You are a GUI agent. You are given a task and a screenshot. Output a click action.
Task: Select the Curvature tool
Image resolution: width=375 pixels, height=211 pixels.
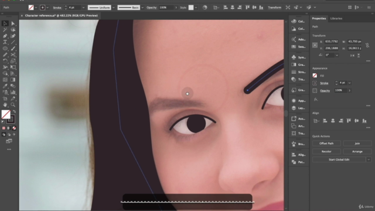(x=13, y=36)
